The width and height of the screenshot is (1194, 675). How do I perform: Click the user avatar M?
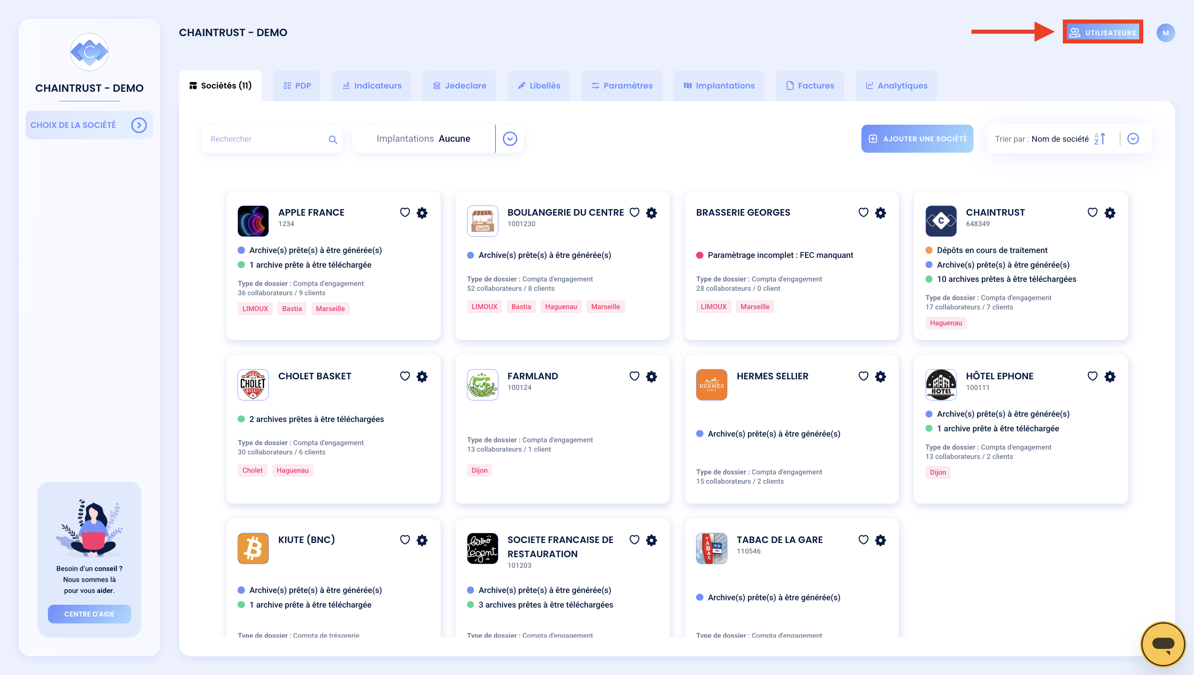(x=1165, y=33)
